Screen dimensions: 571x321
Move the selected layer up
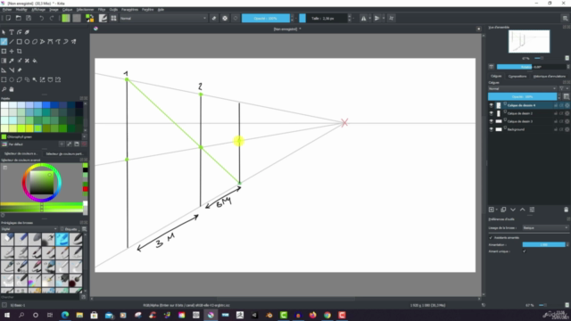tap(522, 210)
